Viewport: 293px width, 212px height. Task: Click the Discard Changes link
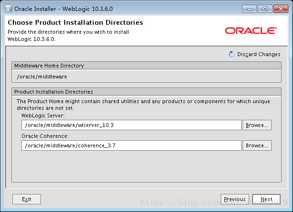tap(259, 54)
